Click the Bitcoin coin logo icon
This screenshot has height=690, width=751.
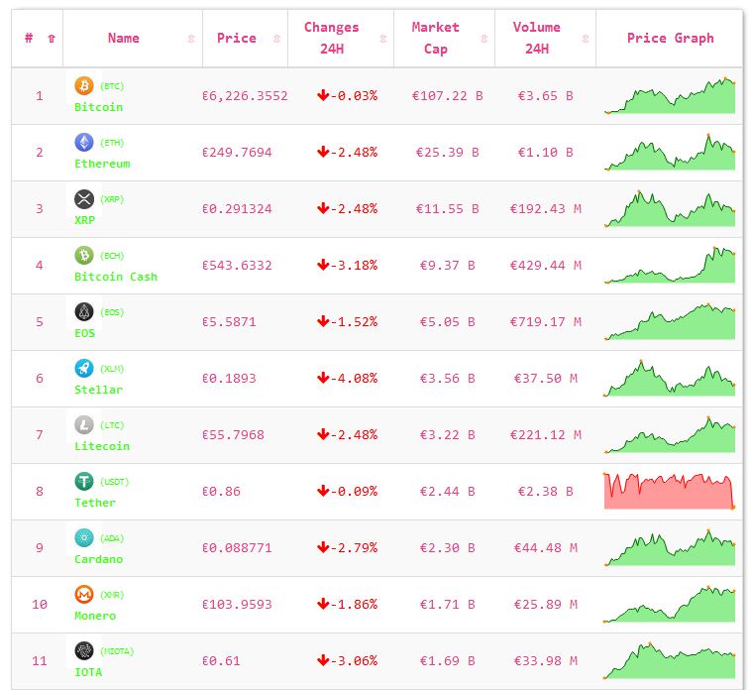[x=84, y=86]
